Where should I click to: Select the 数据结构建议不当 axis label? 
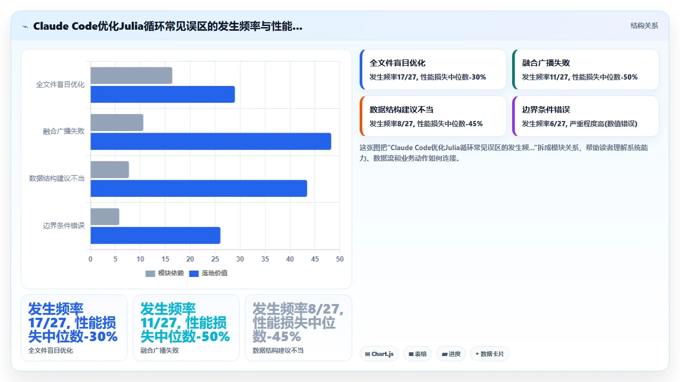(x=57, y=178)
